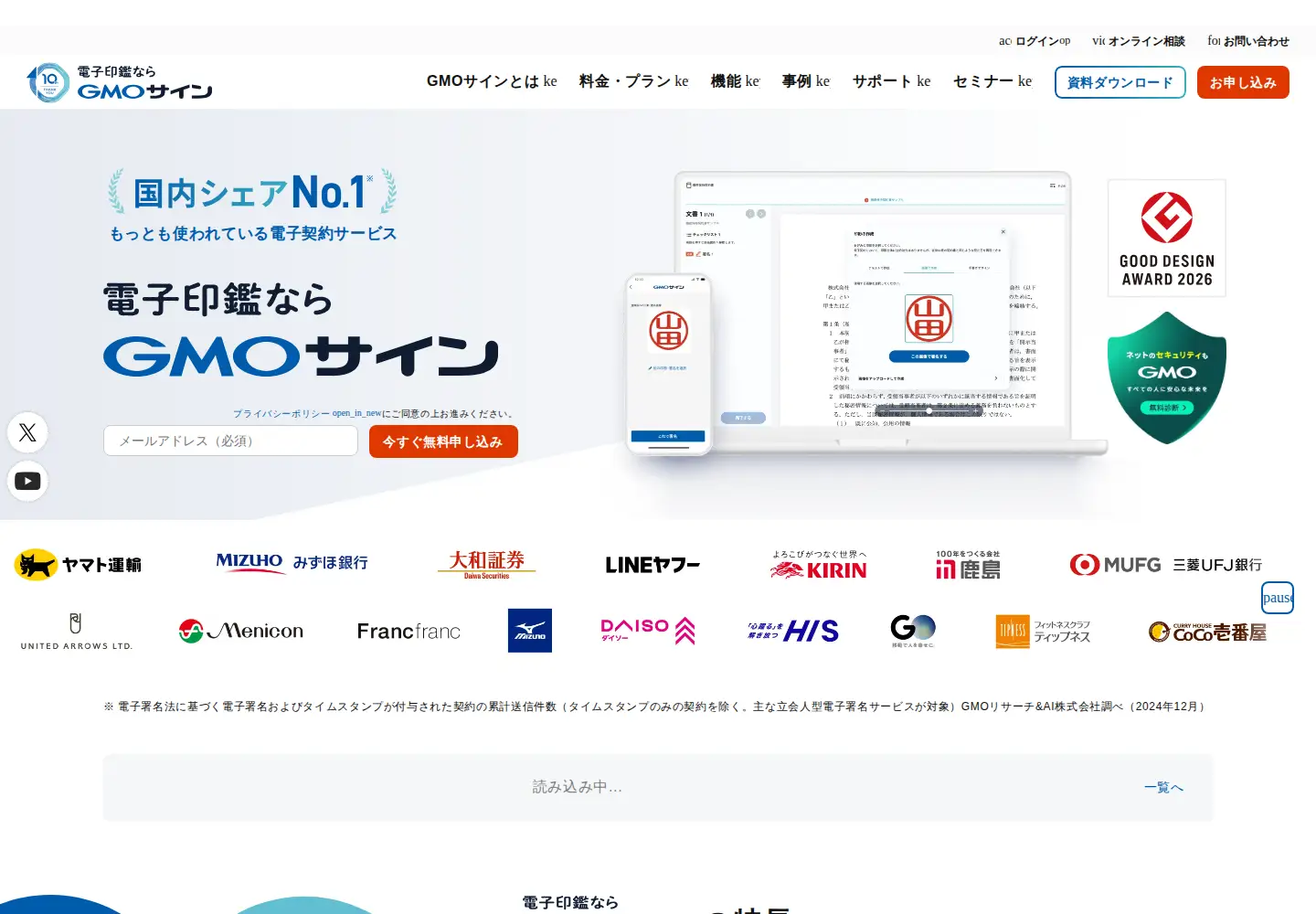The width and height of the screenshot is (1316, 914).
Task: Click the CoCo Ichibanya logo
Action: click(1207, 632)
